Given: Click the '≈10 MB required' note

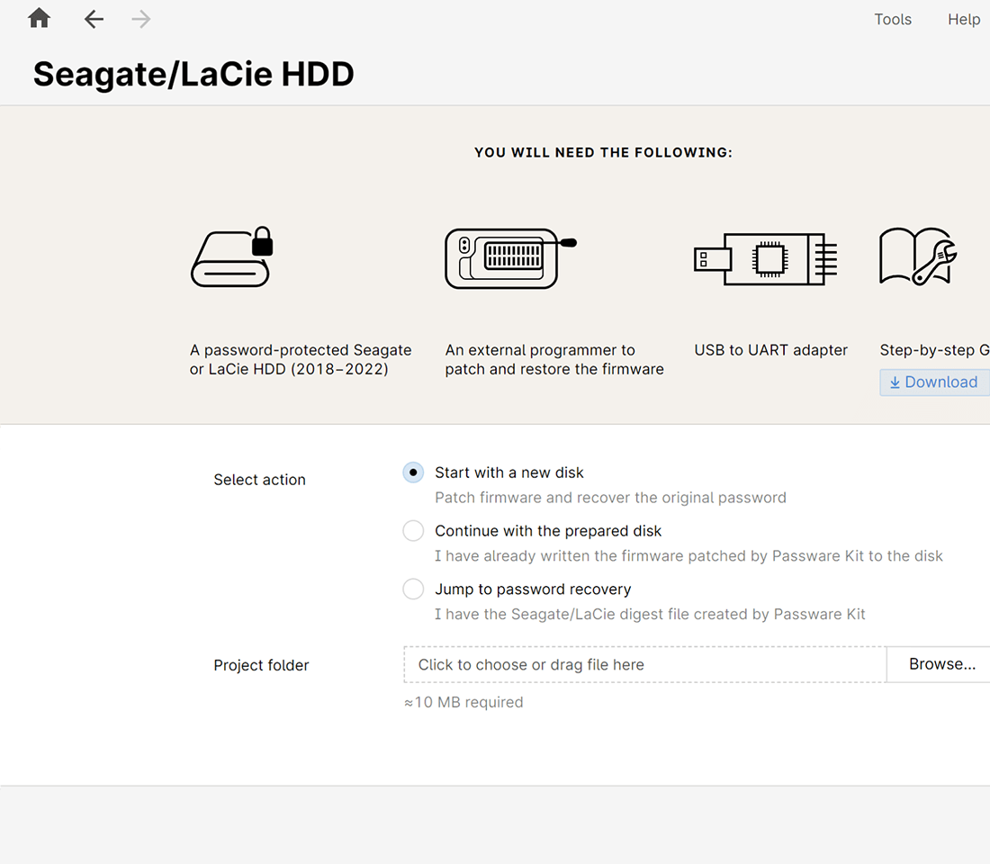Looking at the screenshot, I should tap(463, 702).
